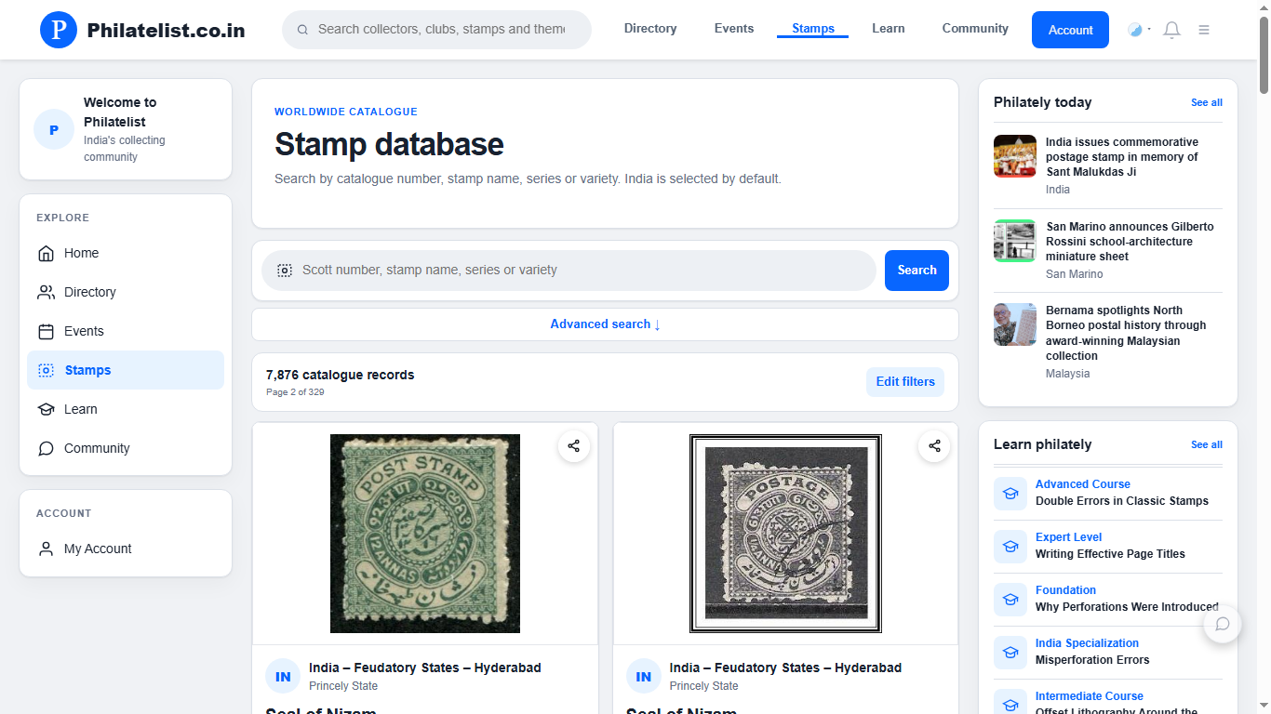Screen dimensions: 1271x714
Task: Open My Account in sidebar
Action: click(x=126, y=549)
